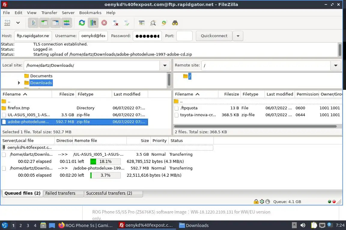Sort local files by Last modified
346x230 pixels.
[130, 94]
